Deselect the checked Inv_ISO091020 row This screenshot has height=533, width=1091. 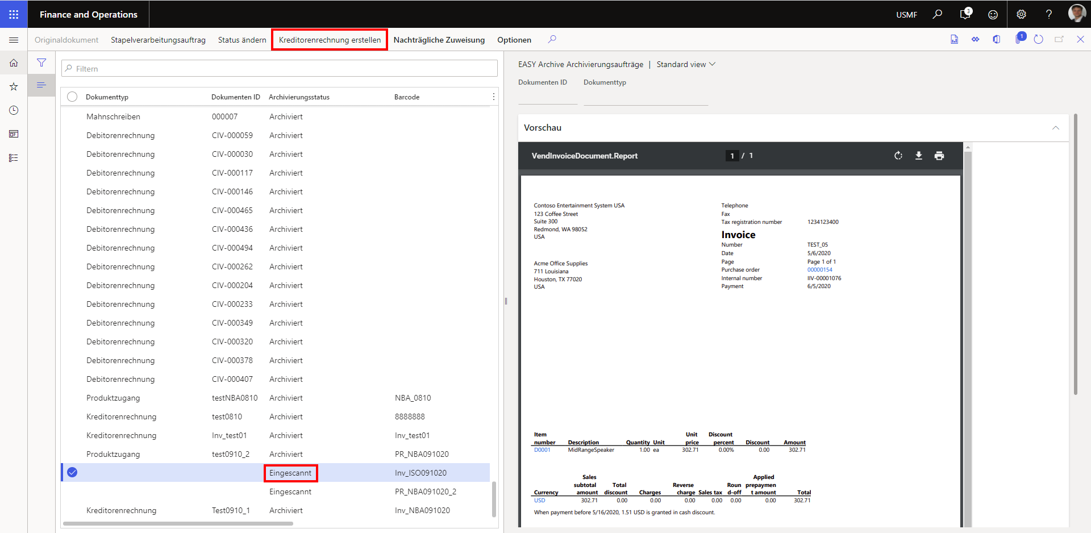[x=72, y=472]
